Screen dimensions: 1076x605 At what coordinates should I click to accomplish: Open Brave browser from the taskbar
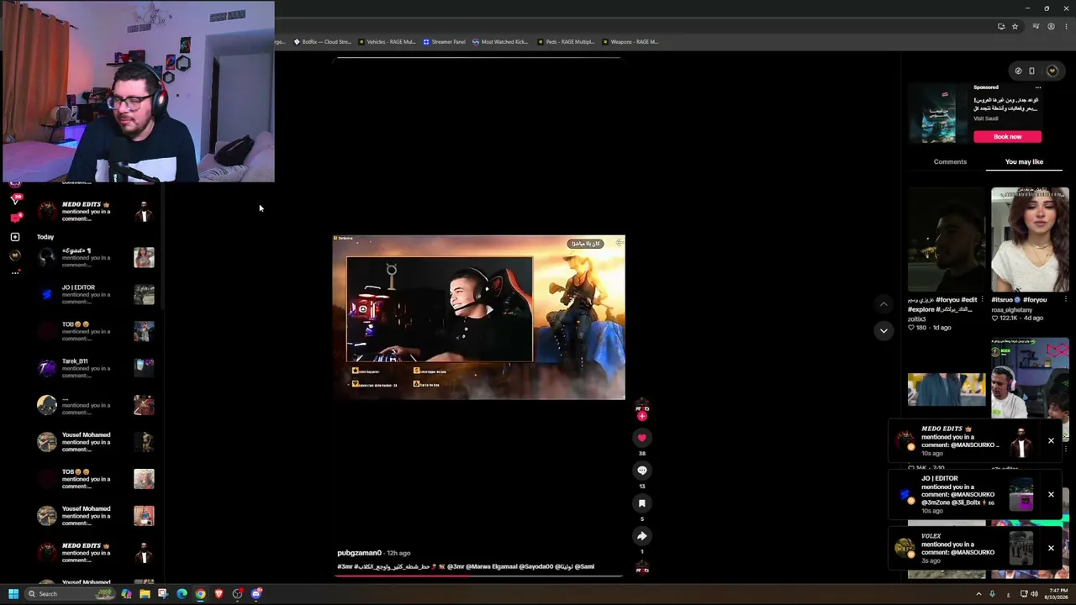coord(219,594)
